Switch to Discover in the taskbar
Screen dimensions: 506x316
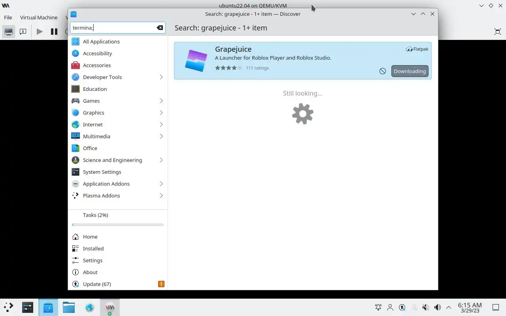coord(48,307)
